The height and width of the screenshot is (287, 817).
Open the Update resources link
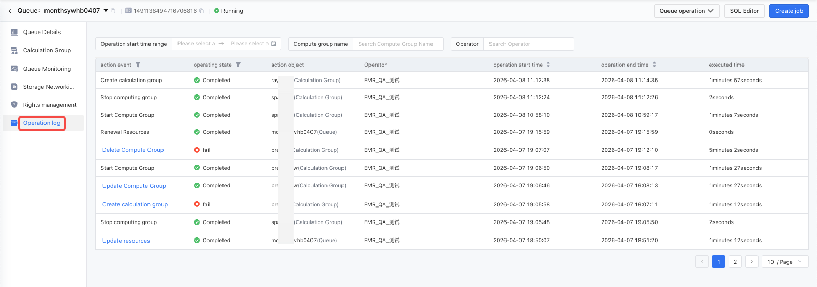tap(126, 241)
